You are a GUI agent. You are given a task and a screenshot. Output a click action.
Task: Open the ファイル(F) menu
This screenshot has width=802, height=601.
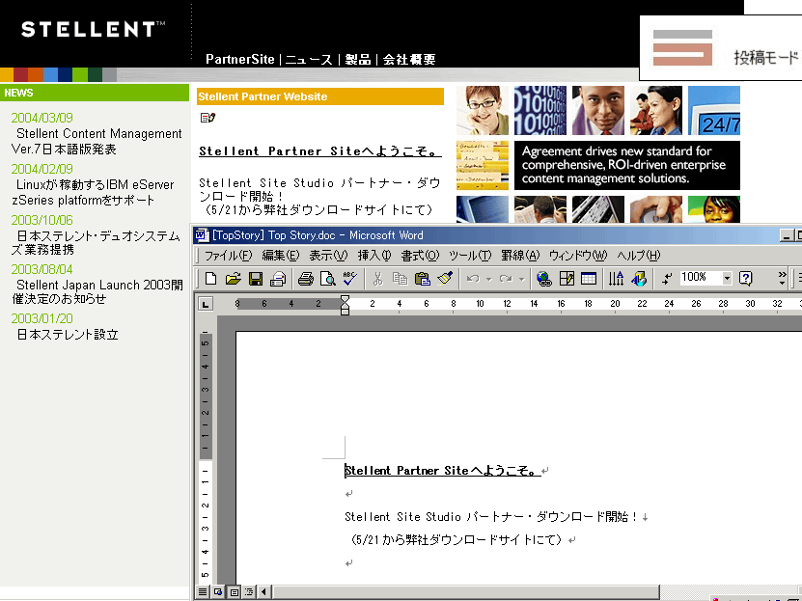228,255
